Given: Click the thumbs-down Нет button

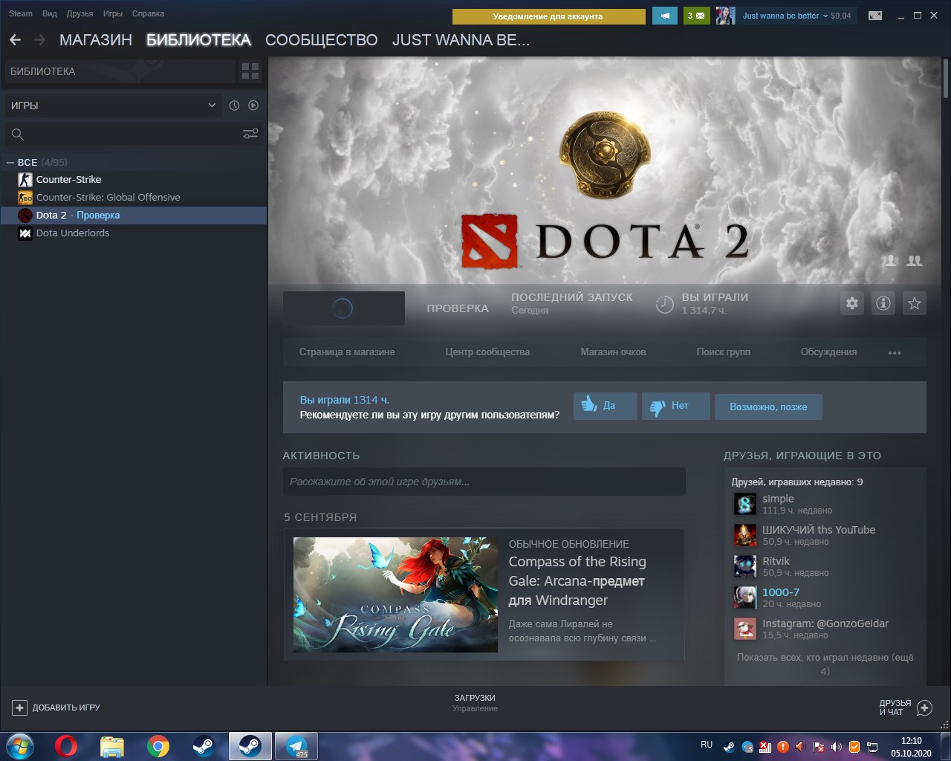Looking at the screenshot, I should coord(676,406).
